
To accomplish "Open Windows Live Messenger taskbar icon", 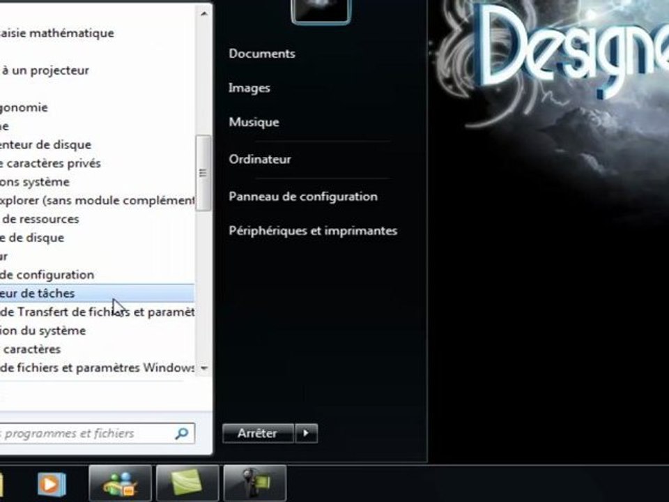I will (x=121, y=483).
